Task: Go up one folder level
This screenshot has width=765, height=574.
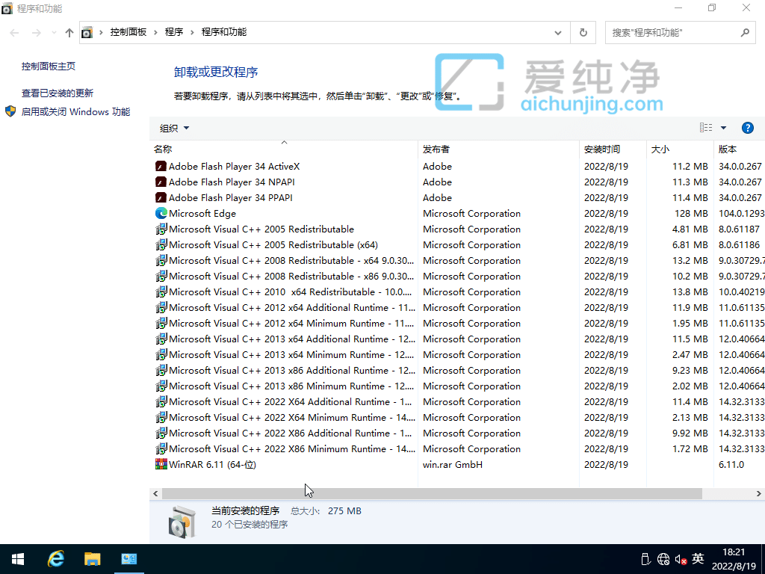Action: pyautogui.click(x=69, y=33)
